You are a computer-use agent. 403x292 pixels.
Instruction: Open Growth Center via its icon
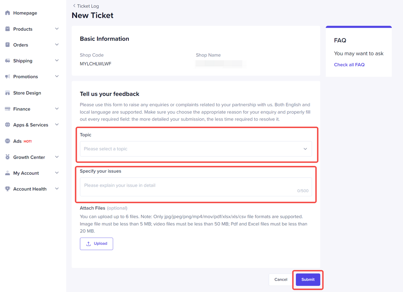click(x=7, y=157)
